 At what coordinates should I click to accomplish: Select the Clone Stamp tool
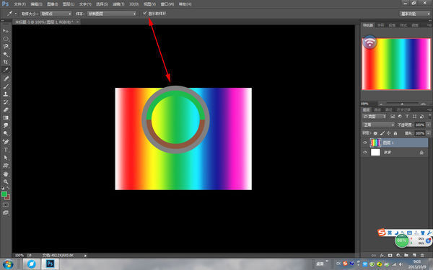pos(6,94)
